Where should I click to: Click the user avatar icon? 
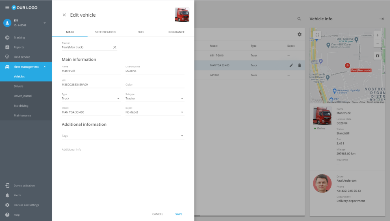(x=7, y=23)
